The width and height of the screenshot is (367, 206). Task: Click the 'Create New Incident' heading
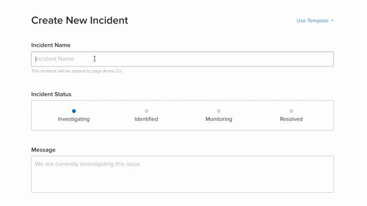click(80, 21)
